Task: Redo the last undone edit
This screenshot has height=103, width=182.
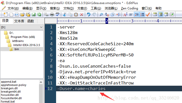Action: pyautogui.click(x=94, y=14)
